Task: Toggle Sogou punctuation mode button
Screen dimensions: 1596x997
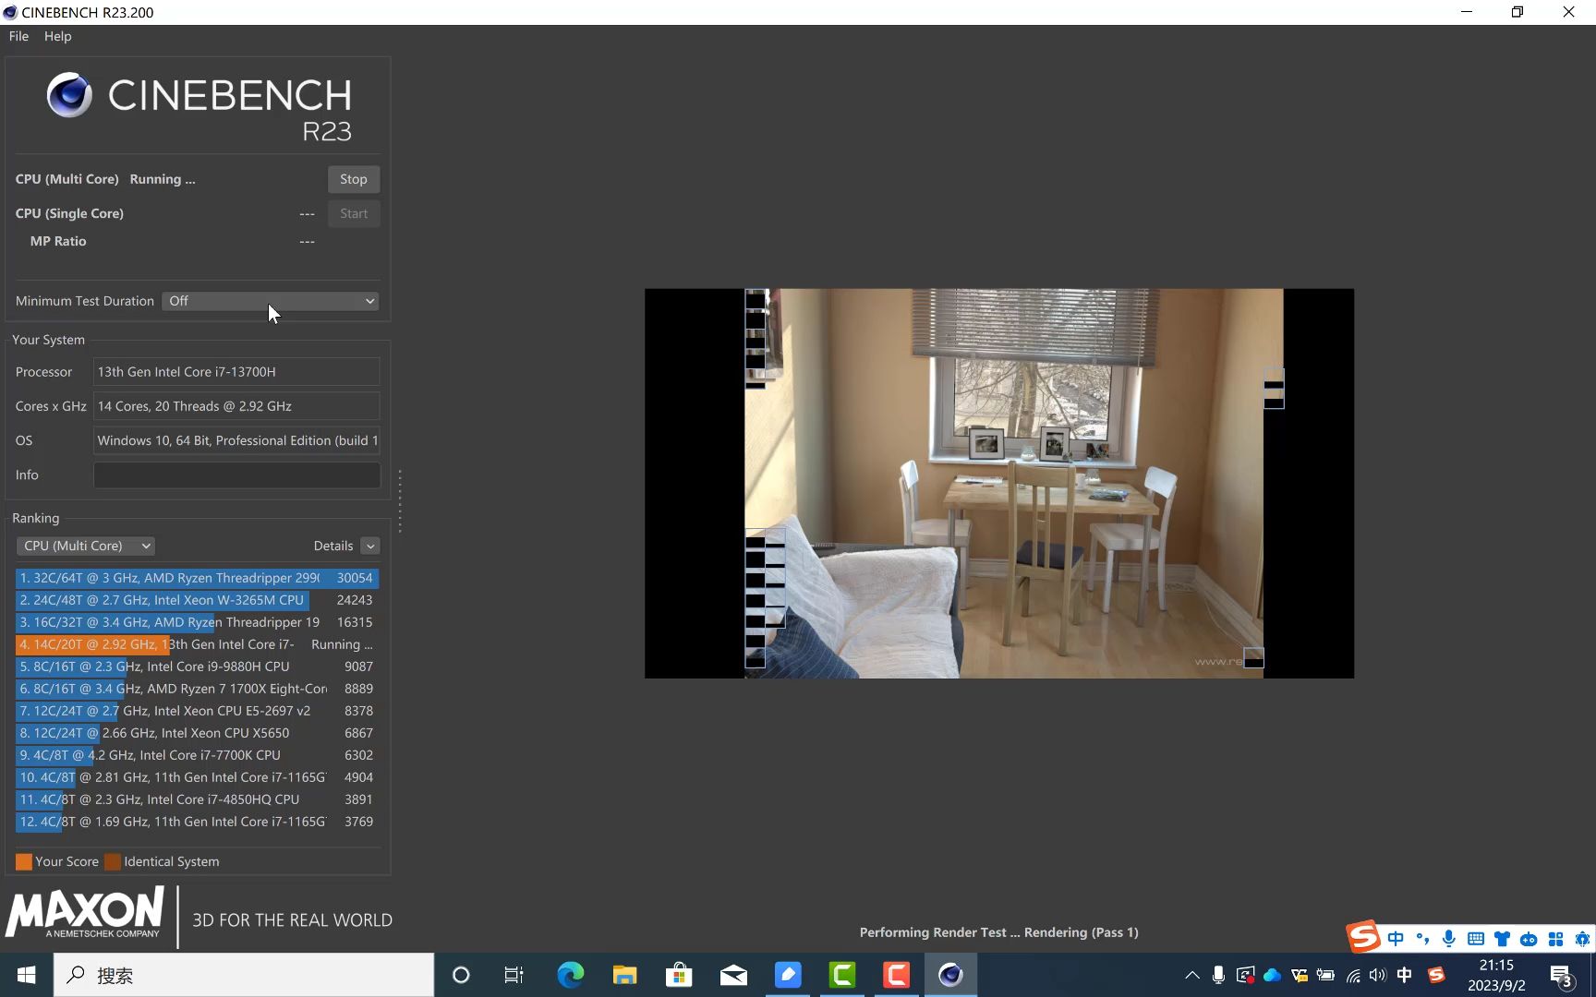Action: pos(1422,939)
